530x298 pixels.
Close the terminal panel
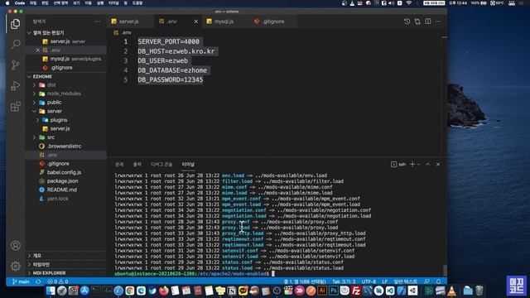(x=438, y=164)
